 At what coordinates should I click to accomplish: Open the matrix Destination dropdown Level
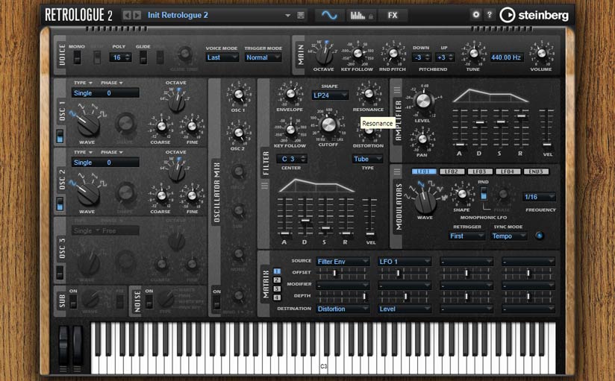tap(405, 309)
